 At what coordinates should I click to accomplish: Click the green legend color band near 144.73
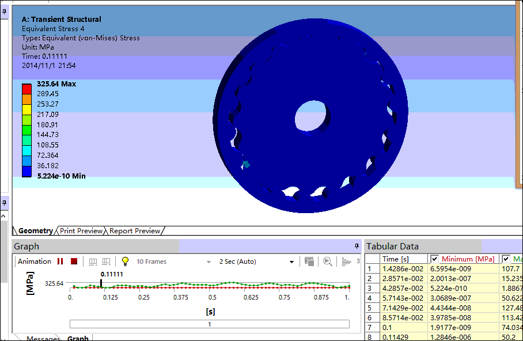click(x=26, y=130)
